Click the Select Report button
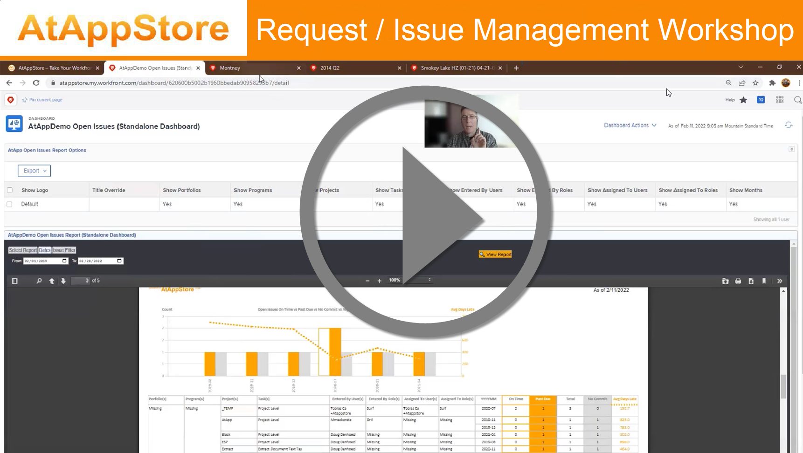 click(x=22, y=250)
